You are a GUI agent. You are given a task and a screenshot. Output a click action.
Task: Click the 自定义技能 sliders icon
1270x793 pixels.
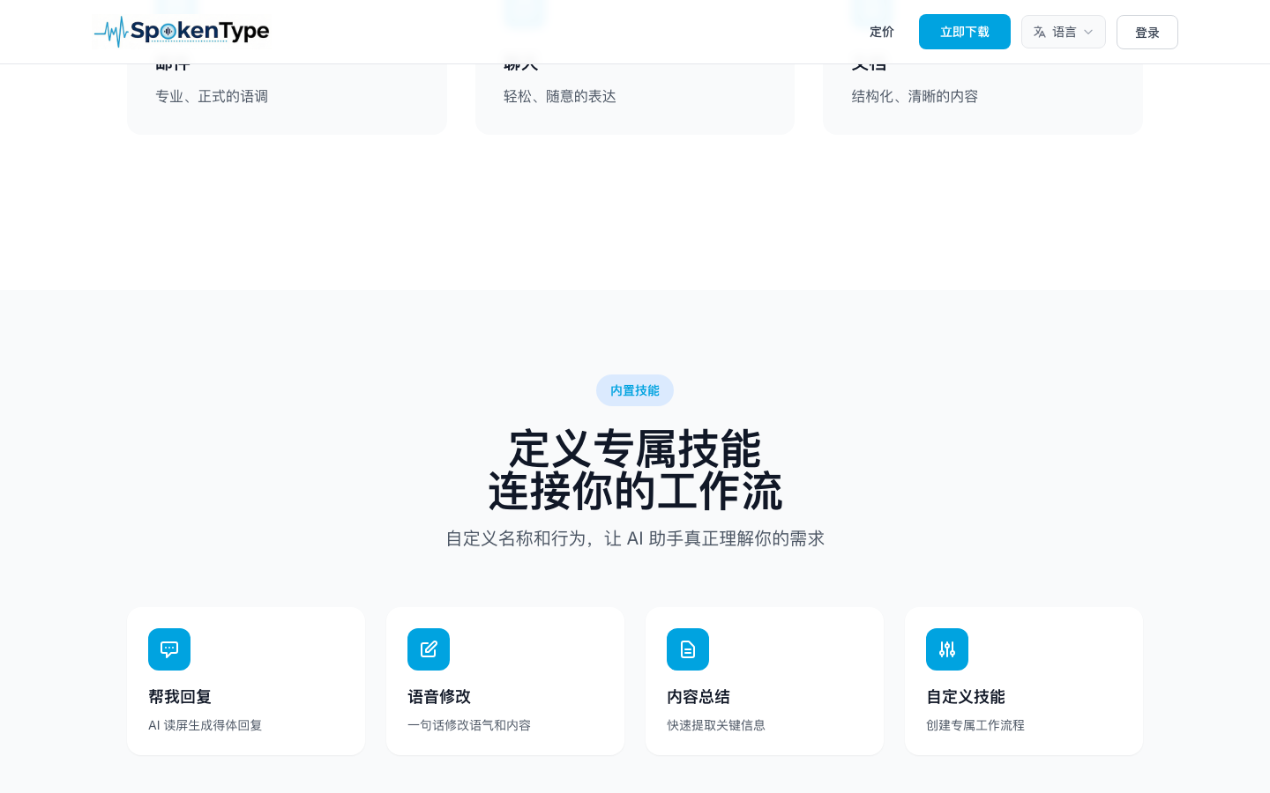pos(947,649)
